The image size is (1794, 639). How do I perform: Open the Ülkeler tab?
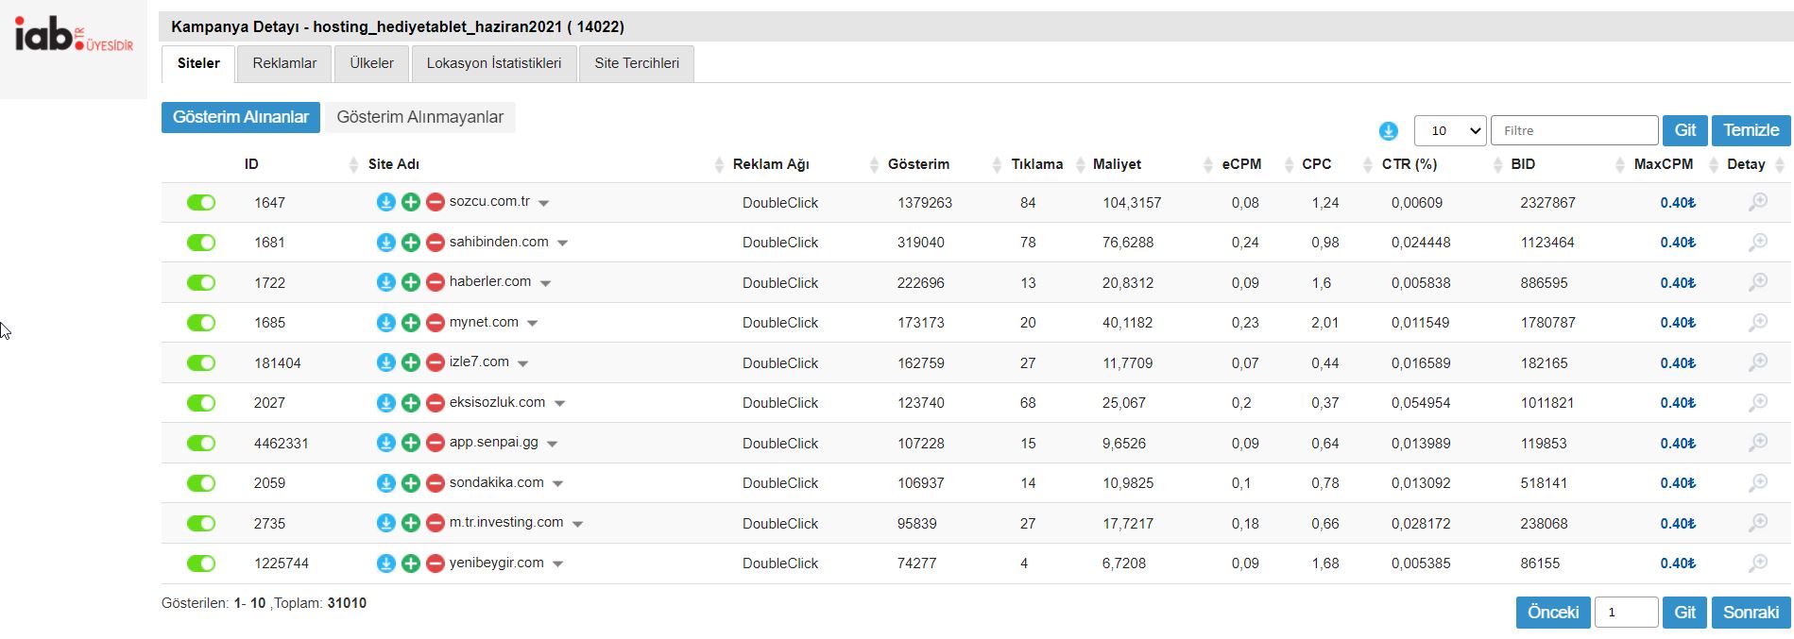[372, 63]
